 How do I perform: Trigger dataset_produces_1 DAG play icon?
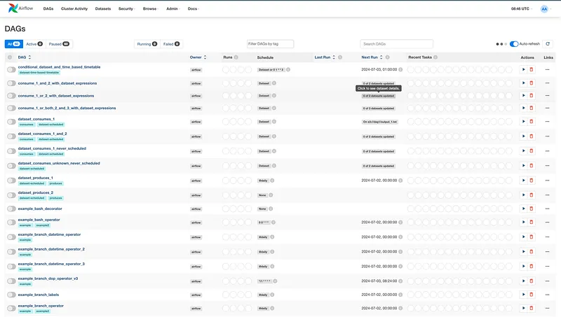pos(523,181)
